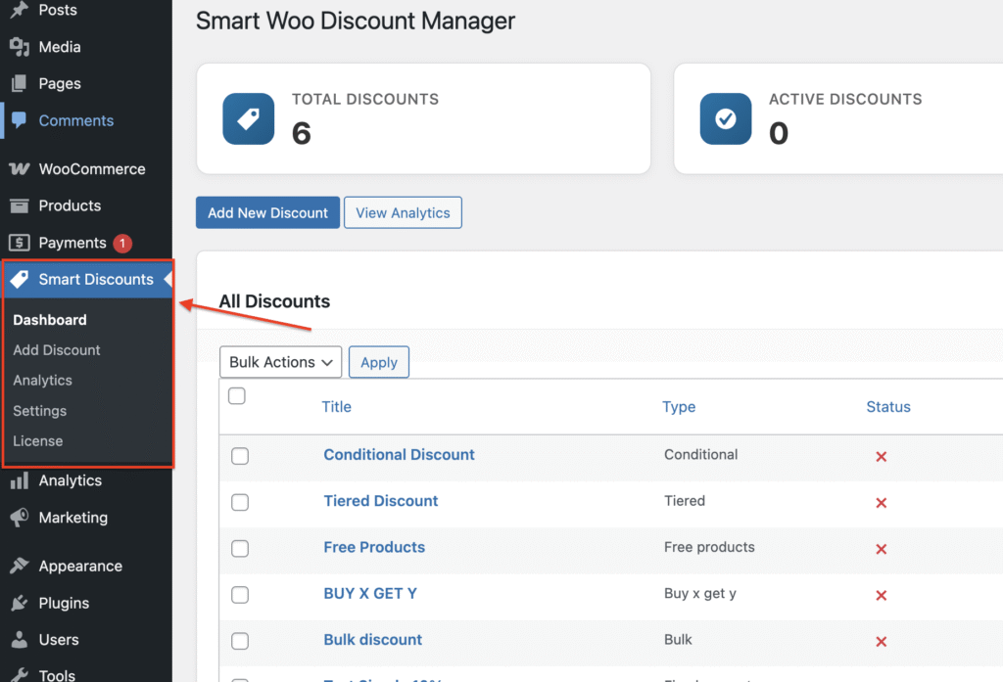Click the Appearance paintbrush icon
This screenshot has height=682, width=1003.
19,567
